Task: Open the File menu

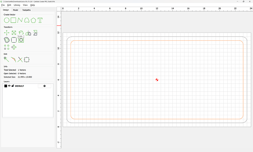Action: pos(3,5)
